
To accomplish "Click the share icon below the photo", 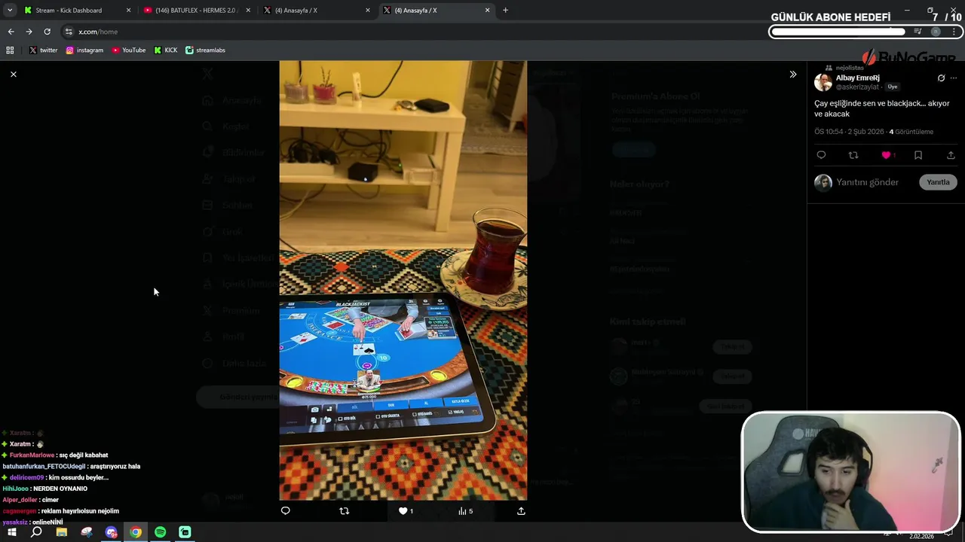I will pos(521,510).
